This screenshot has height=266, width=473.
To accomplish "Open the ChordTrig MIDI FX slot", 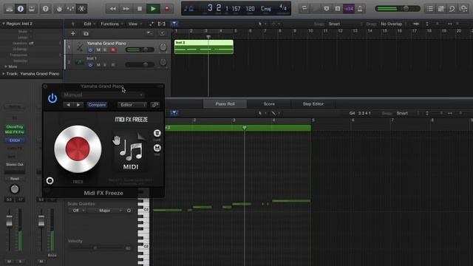I will pos(15,127).
